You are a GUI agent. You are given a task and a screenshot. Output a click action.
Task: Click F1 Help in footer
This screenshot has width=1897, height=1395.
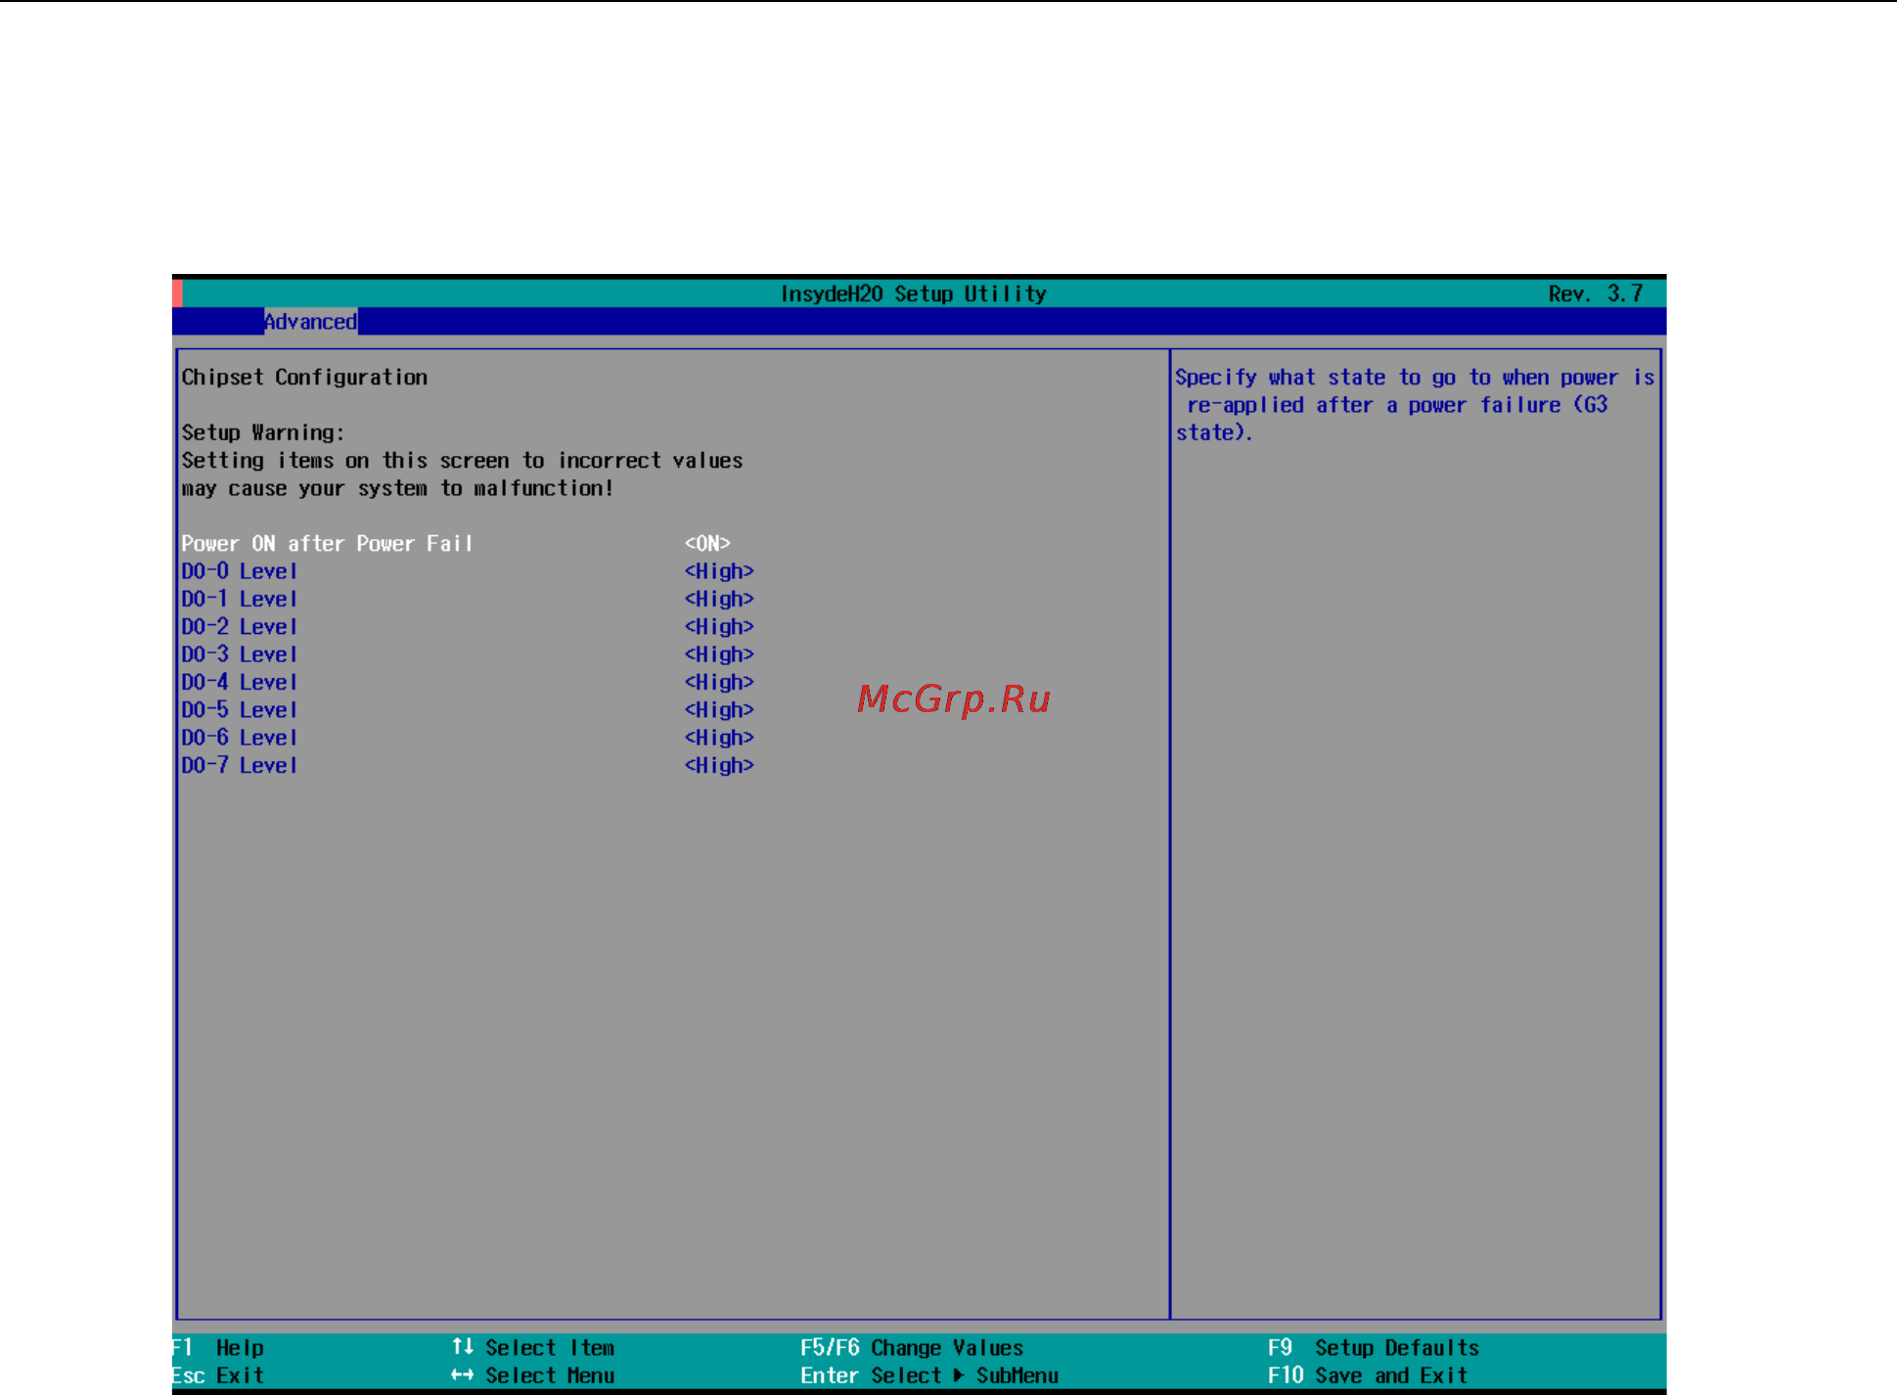219,1348
